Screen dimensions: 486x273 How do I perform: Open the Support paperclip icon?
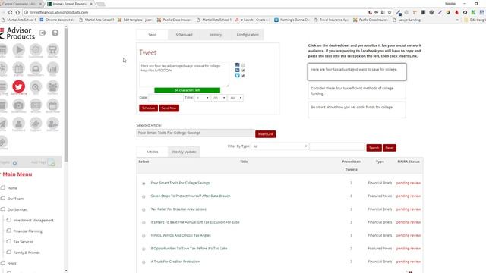tap(36, 124)
